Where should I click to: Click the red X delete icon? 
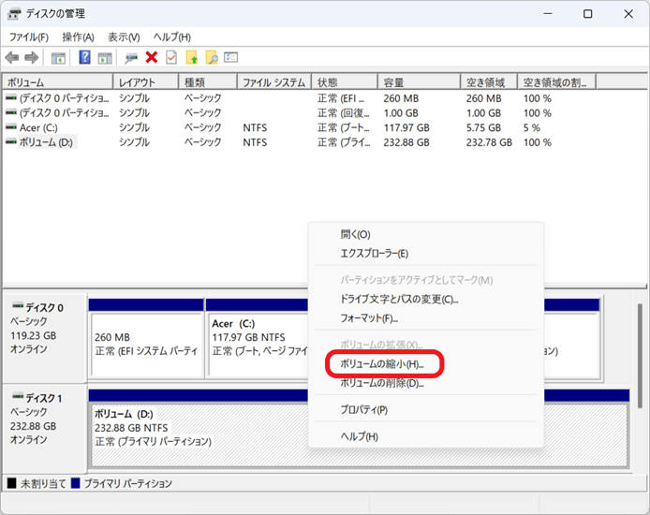151,58
